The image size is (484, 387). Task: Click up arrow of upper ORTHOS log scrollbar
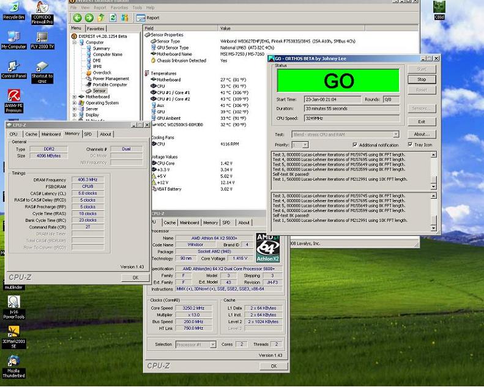[x=434, y=155]
